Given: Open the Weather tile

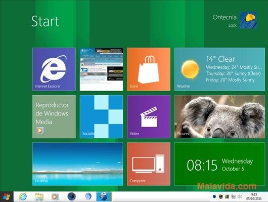Looking at the screenshot, I should tap(219, 69).
